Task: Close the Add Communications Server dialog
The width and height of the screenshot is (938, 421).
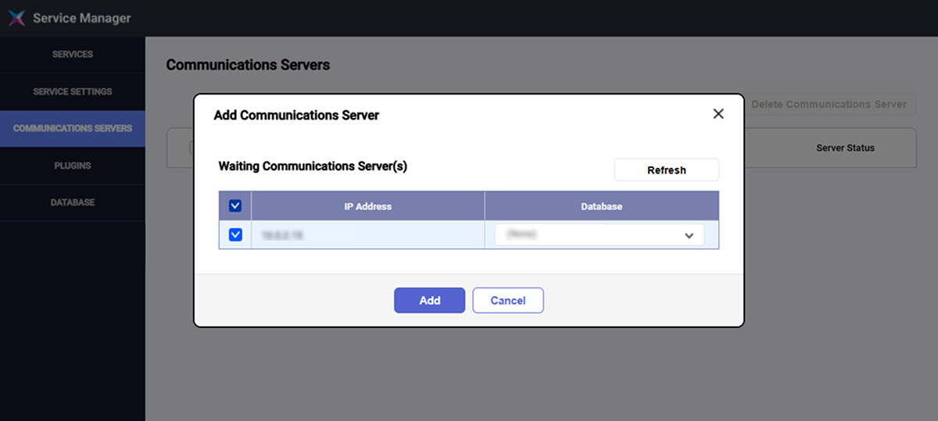Action: coord(718,114)
